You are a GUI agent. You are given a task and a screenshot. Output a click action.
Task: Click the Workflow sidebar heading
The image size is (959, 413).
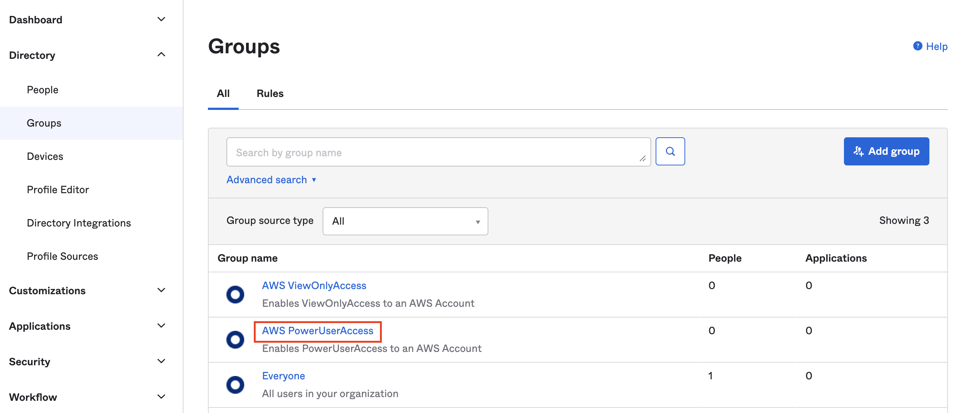[x=33, y=397]
